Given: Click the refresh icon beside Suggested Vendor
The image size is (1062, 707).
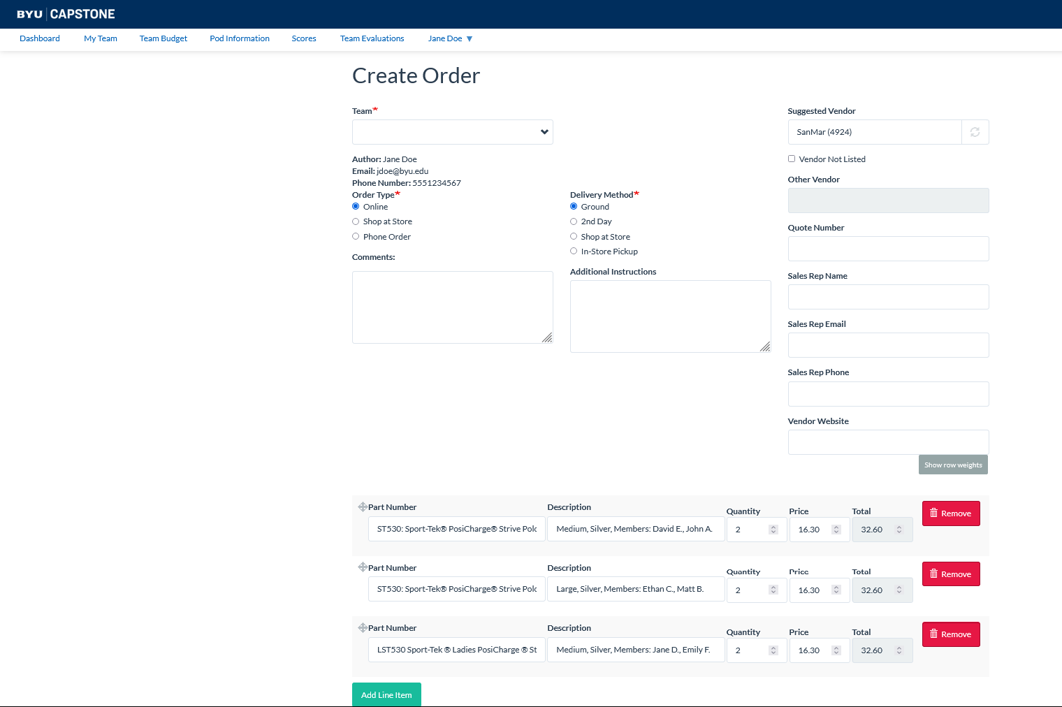Looking at the screenshot, I should (x=975, y=132).
